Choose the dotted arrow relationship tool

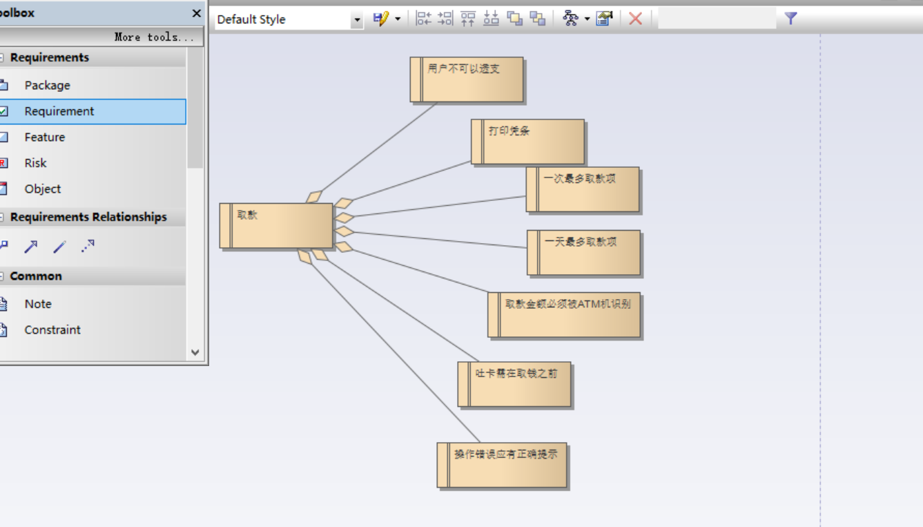point(88,247)
